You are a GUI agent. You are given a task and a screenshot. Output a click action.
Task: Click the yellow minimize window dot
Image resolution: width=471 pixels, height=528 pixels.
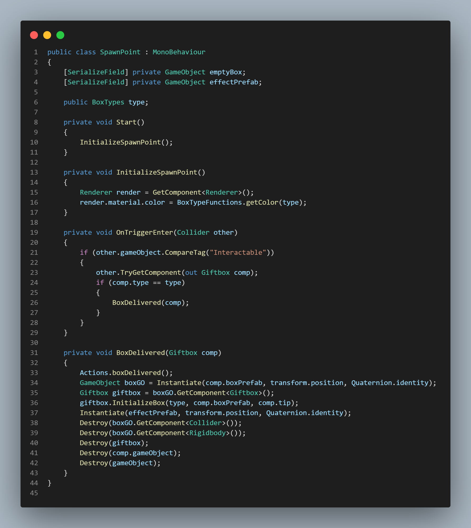47,35
